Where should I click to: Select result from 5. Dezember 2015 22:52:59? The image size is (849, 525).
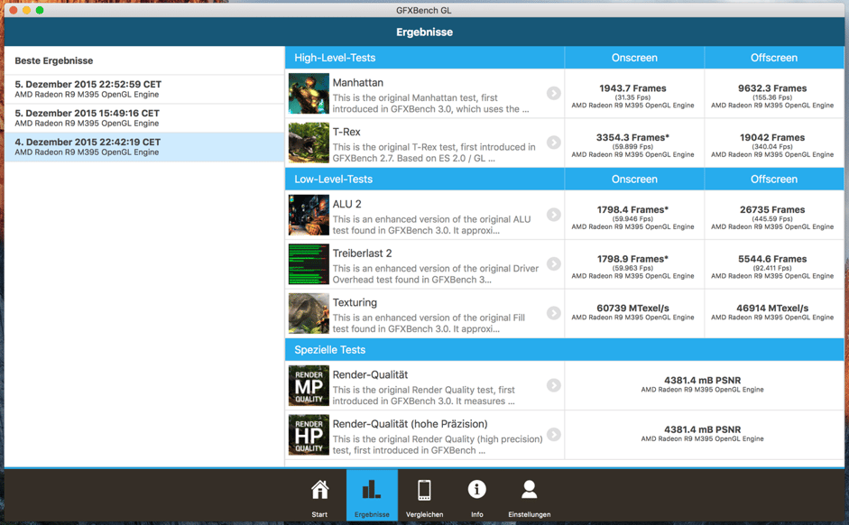tap(144, 89)
